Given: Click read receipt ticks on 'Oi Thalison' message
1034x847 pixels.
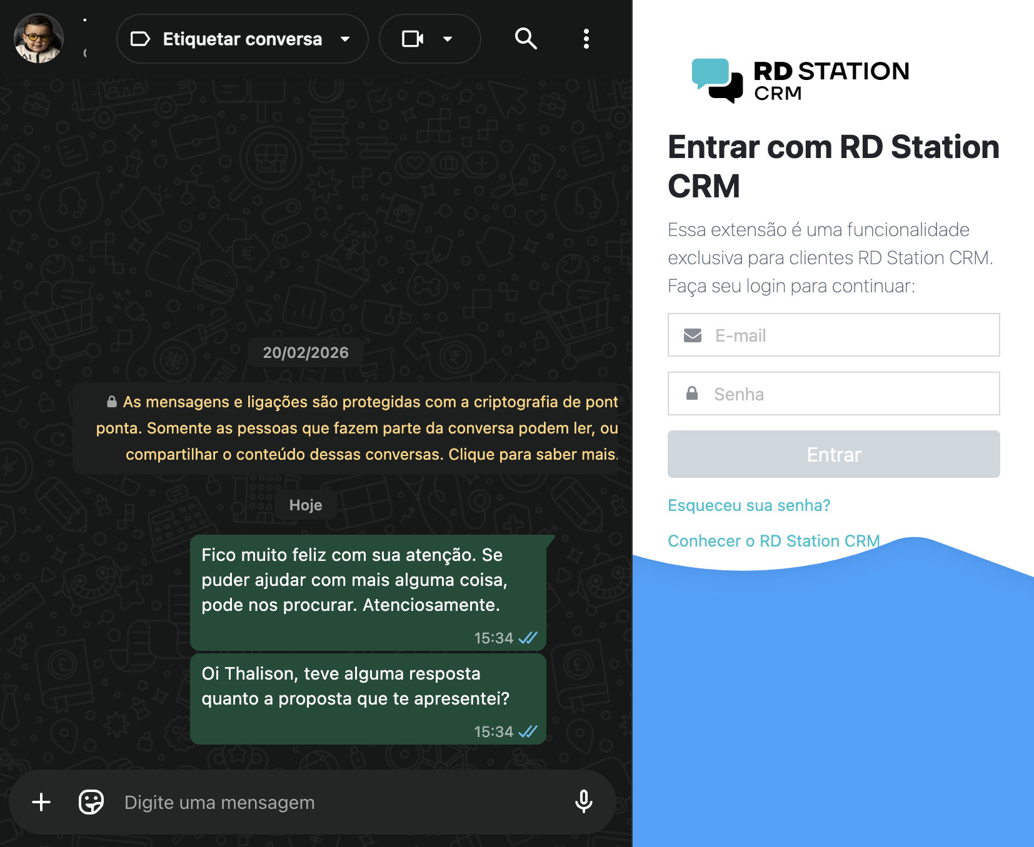Looking at the screenshot, I should 528,731.
